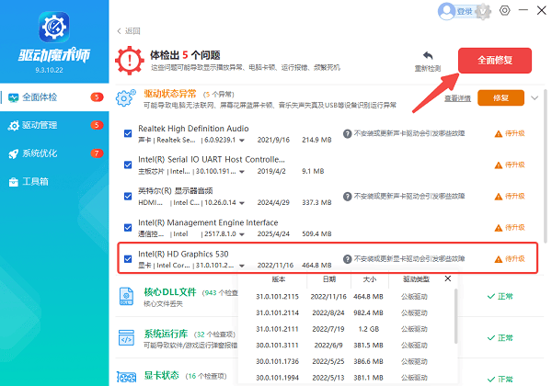Viewport: 552px width, 386px height.
Task: Click the orange 修复 button
Action: pyautogui.click(x=500, y=97)
